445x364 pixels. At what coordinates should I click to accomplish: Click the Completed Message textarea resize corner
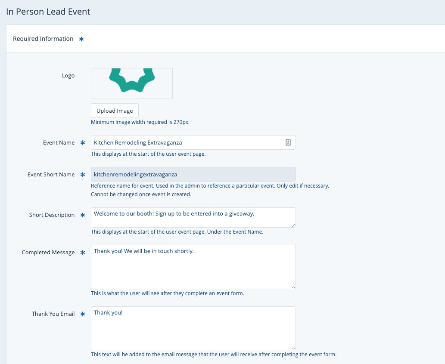click(294, 287)
